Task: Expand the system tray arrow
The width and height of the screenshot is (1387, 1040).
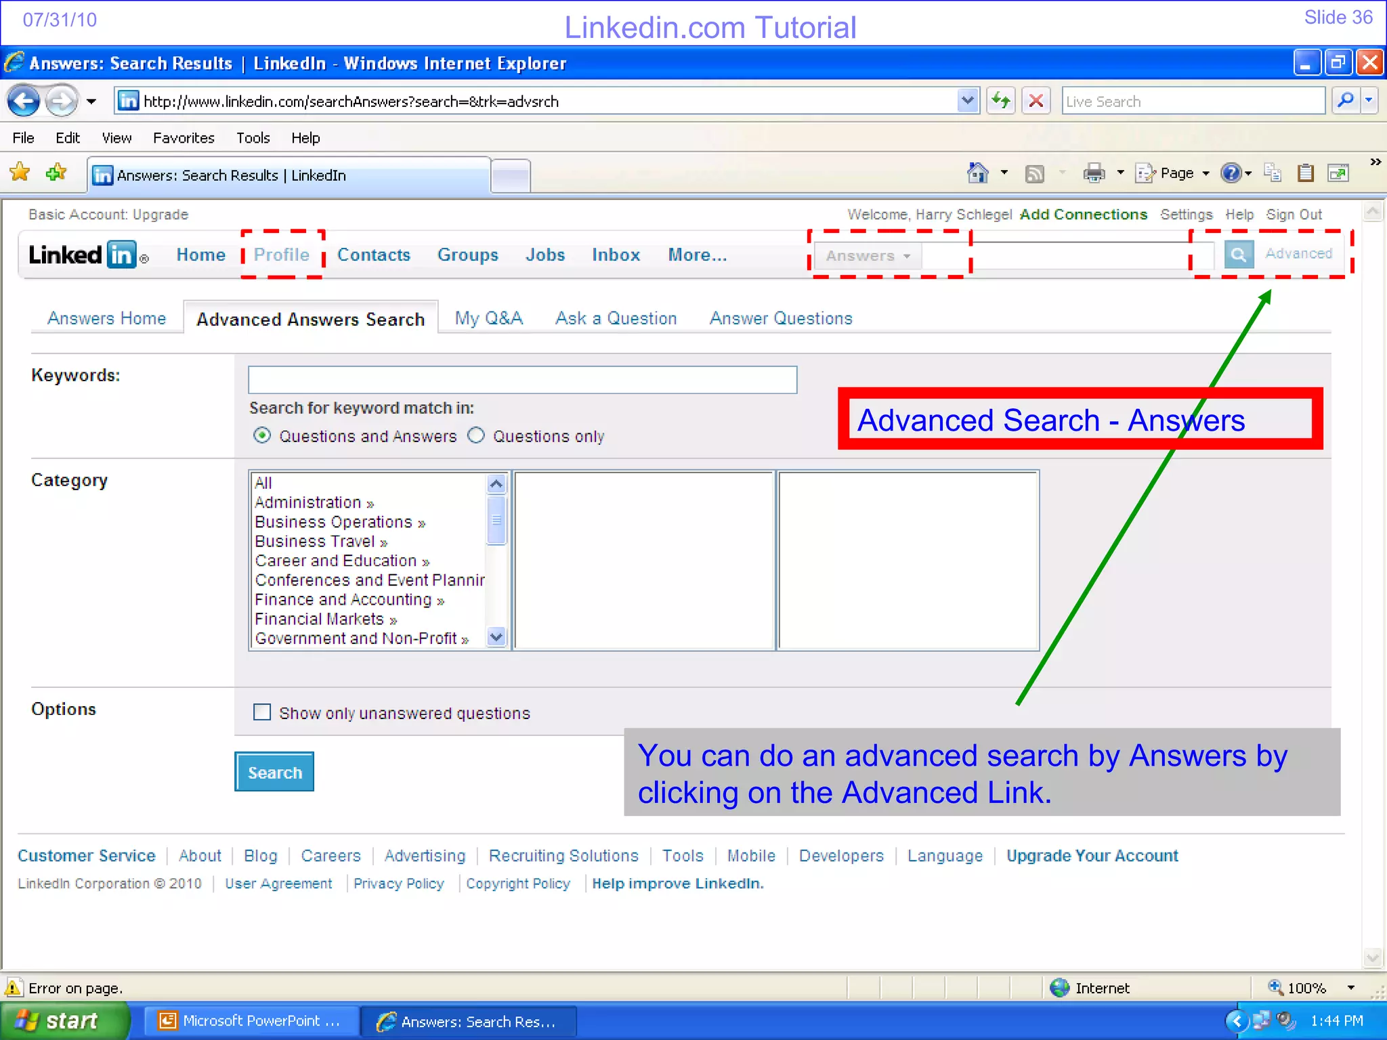Action: (x=1237, y=1020)
